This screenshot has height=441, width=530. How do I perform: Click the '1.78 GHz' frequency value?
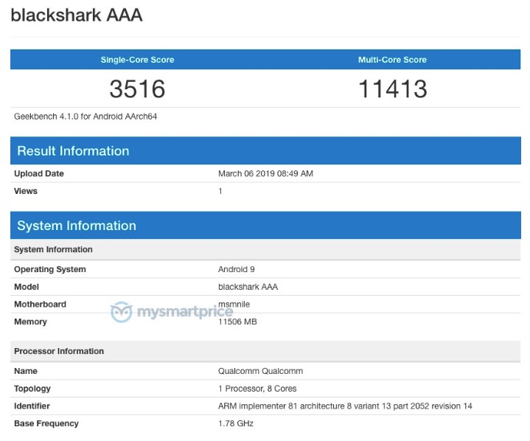click(236, 423)
